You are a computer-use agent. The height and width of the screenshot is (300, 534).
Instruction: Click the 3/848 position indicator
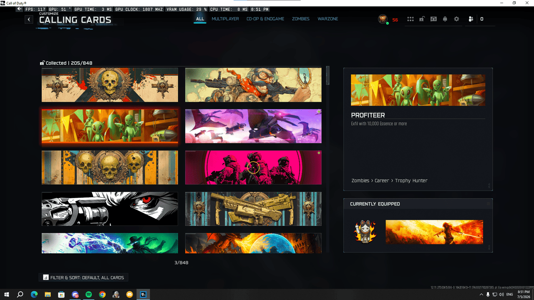(181, 262)
